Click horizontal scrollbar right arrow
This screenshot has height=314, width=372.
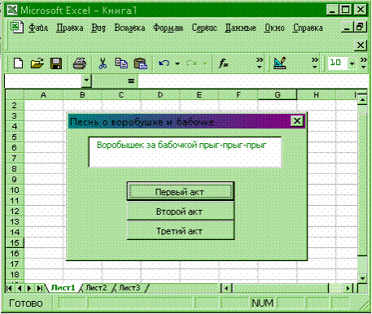(x=348, y=288)
